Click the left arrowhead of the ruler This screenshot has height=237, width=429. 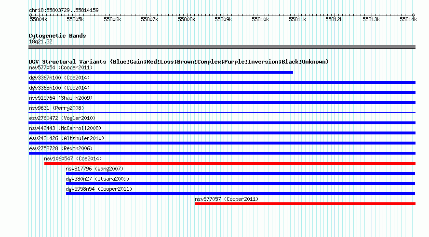pyautogui.click(x=30, y=15)
